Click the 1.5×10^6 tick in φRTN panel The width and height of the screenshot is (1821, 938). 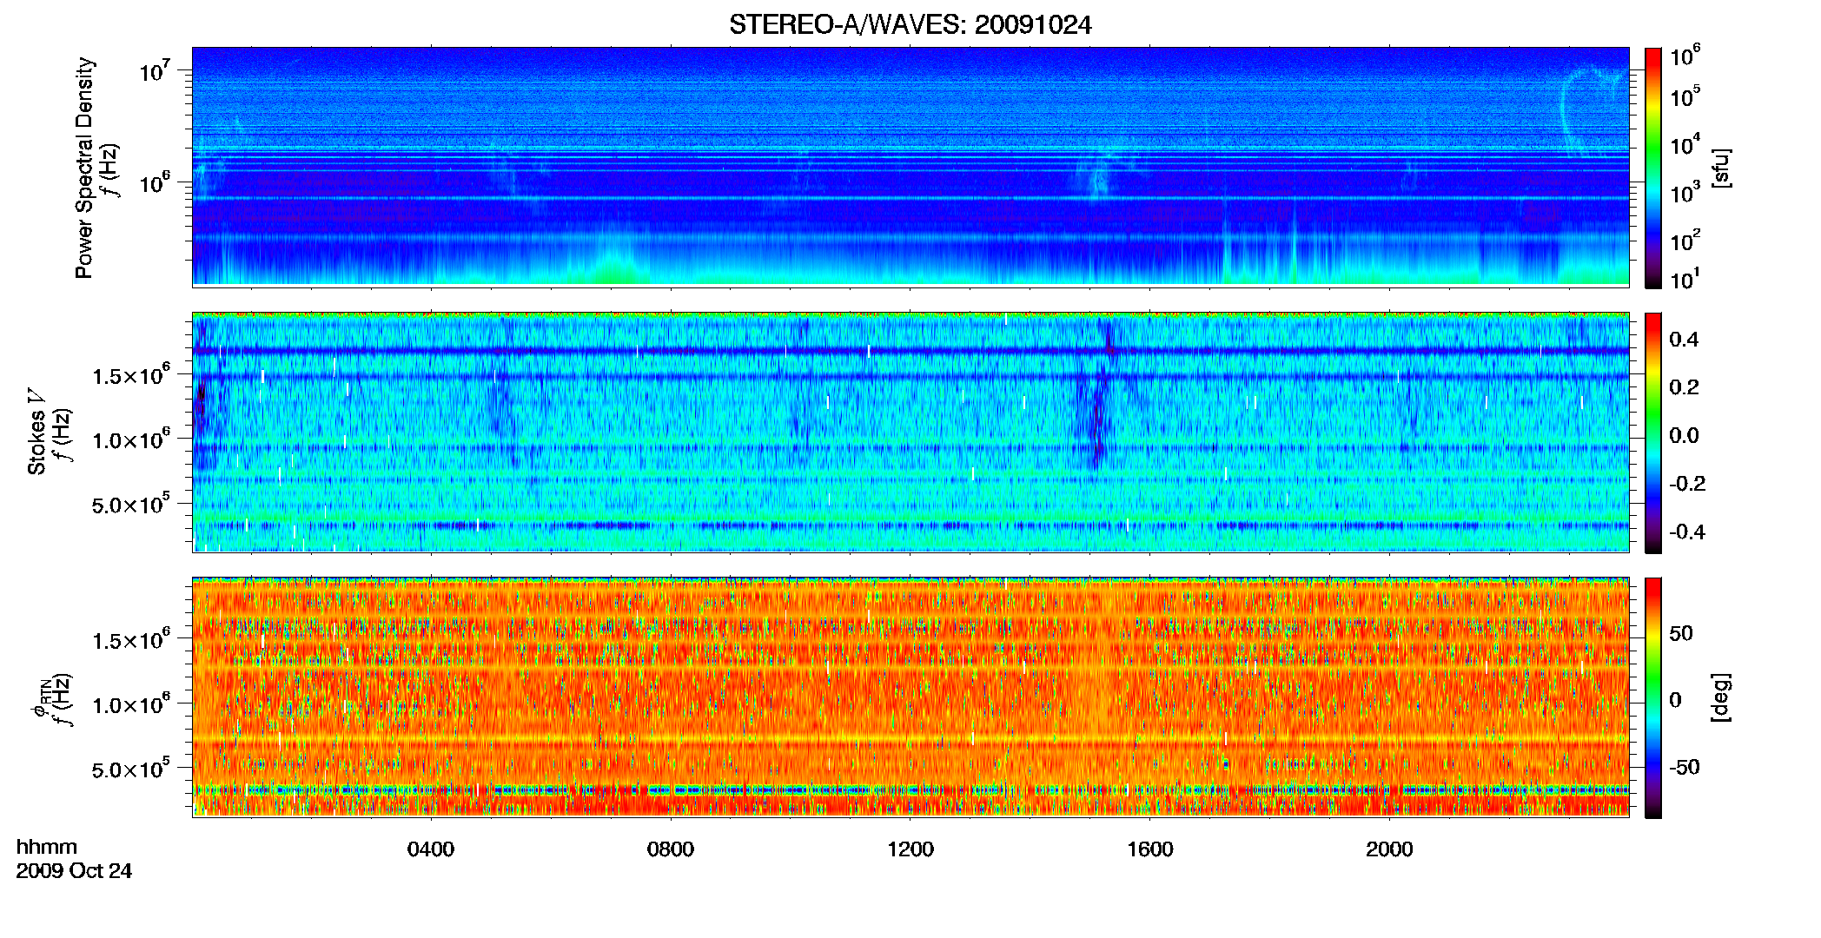click(130, 640)
